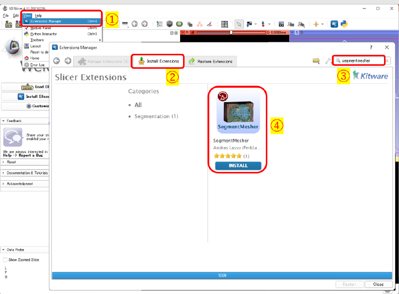
Task: Open the crosshair options dropdown arrow
Action: tap(323, 24)
